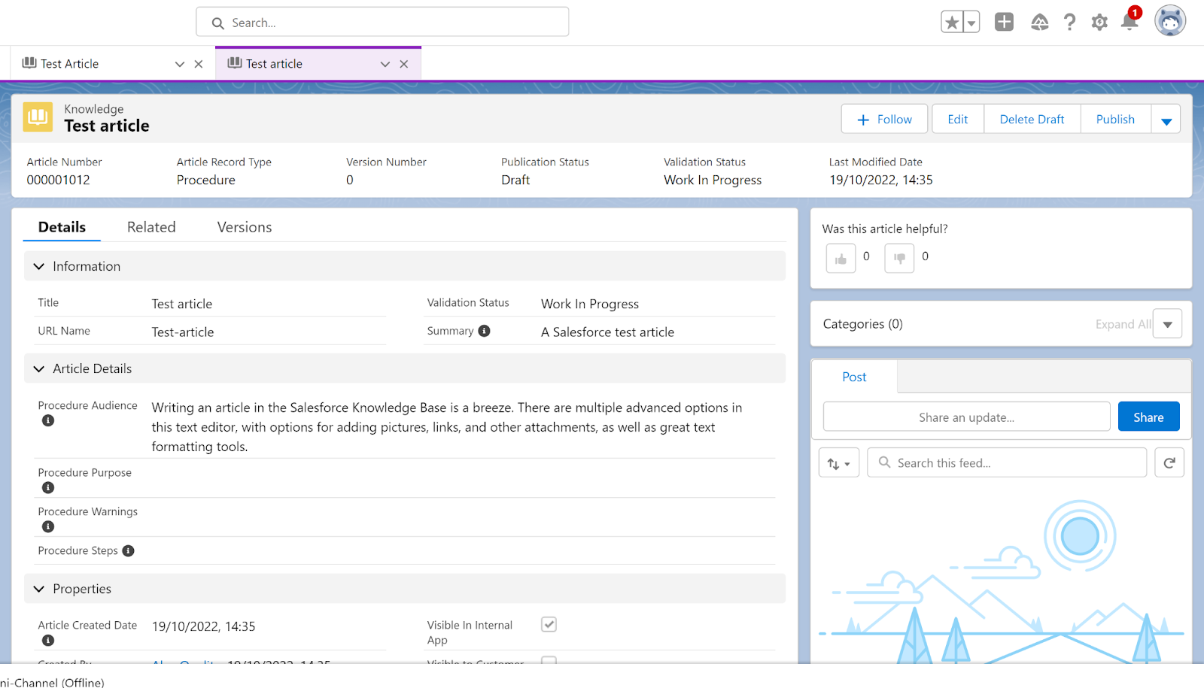Image resolution: width=1204 pixels, height=688 pixels.
Task: Show the Procedure Audience info icon
Action: click(x=48, y=420)
